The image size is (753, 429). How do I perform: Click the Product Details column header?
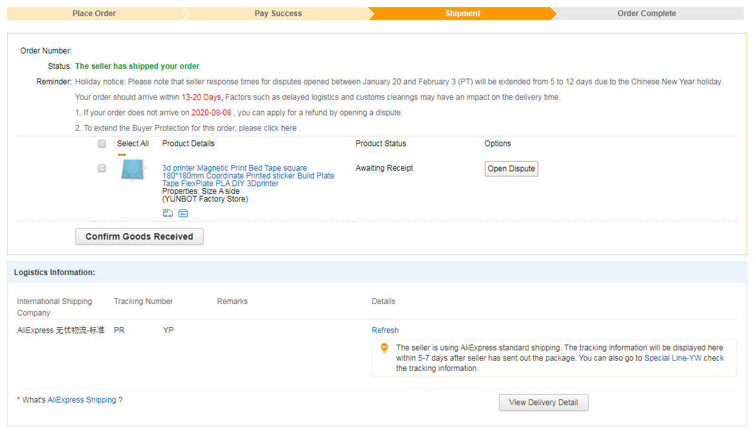click(188, 144)
